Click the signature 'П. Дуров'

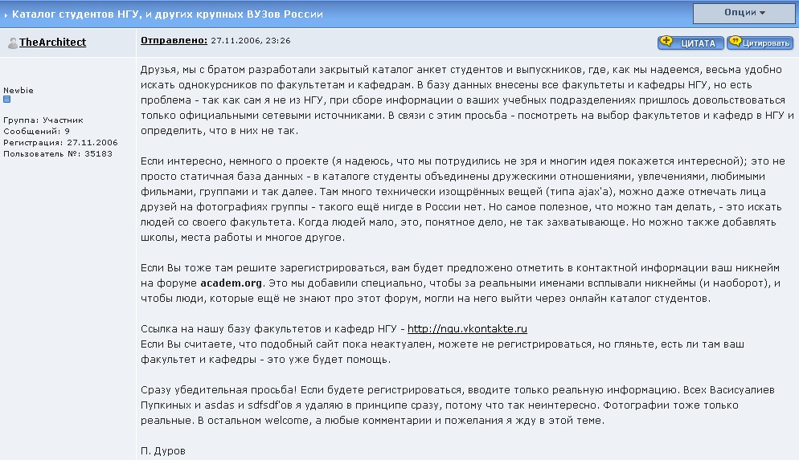163,451
